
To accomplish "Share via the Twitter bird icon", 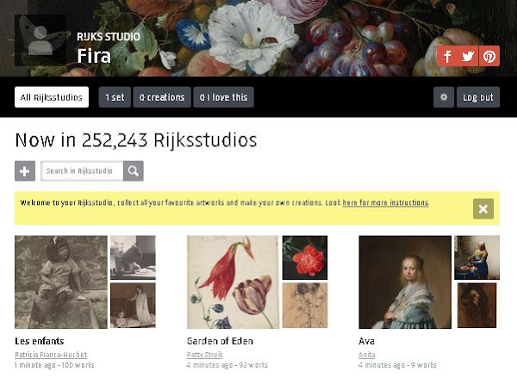I will point(468,56).
